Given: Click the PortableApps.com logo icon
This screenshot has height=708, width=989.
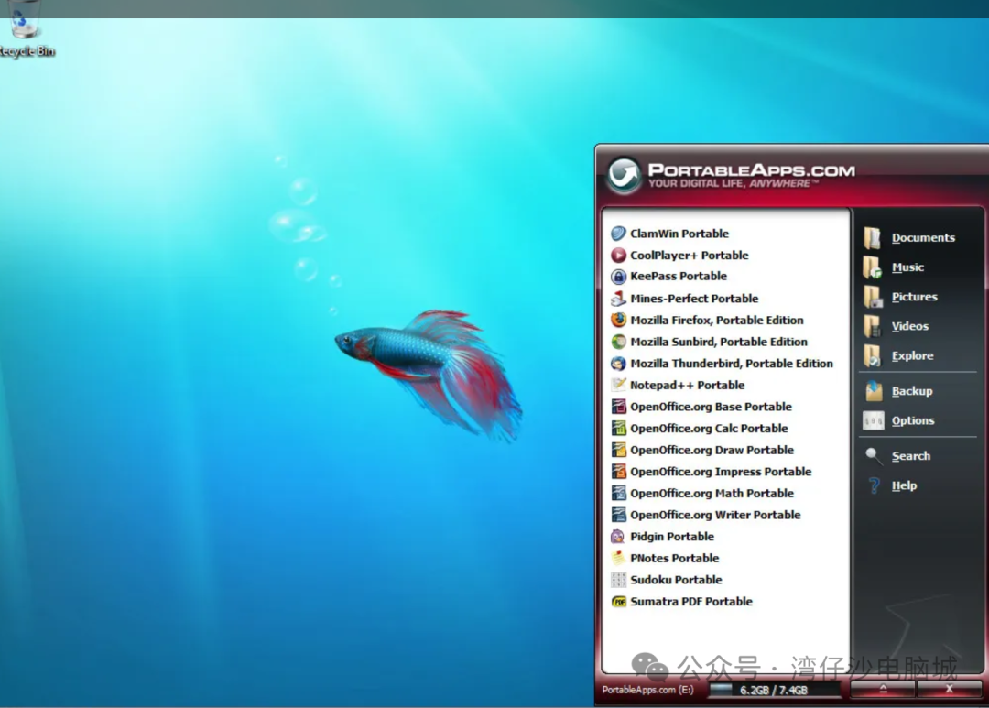Looking at the screenshot, I should coord(625,175).
